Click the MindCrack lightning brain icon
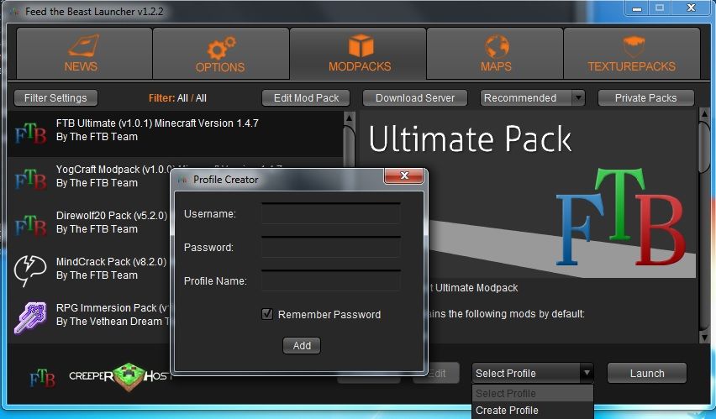Image resolution: width=716 pixels, height=419 pixels. point(30,271)
